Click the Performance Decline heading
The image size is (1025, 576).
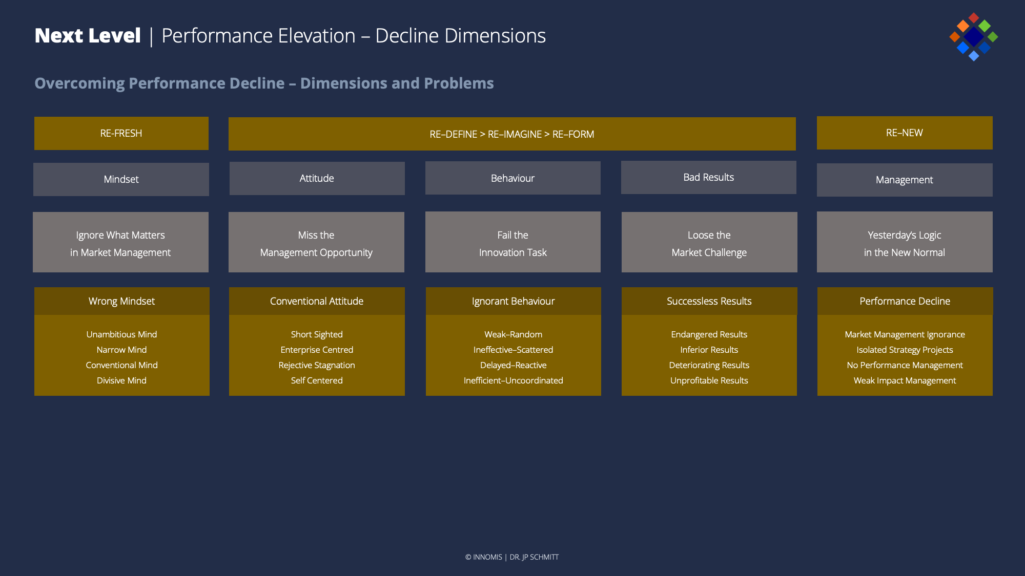point(905,301)
